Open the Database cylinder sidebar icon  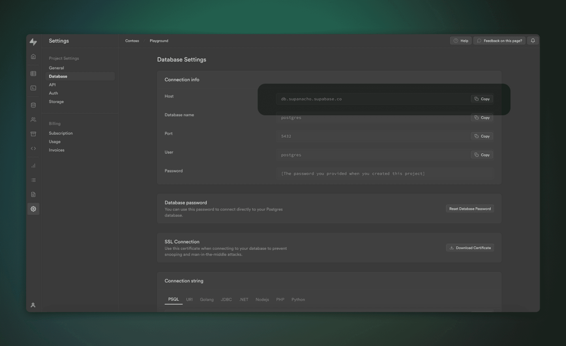tap(33, 105)
